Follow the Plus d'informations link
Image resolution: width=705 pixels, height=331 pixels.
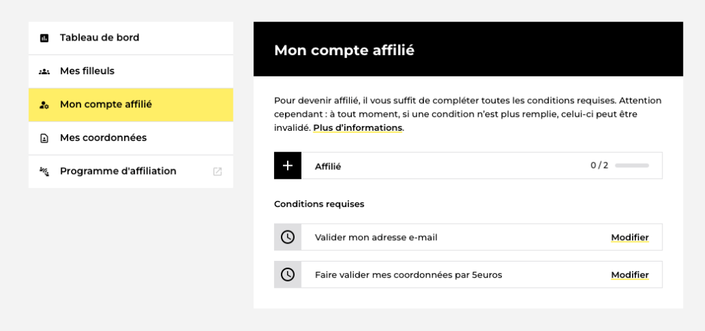pyautogui.click(x=357, y=127)
